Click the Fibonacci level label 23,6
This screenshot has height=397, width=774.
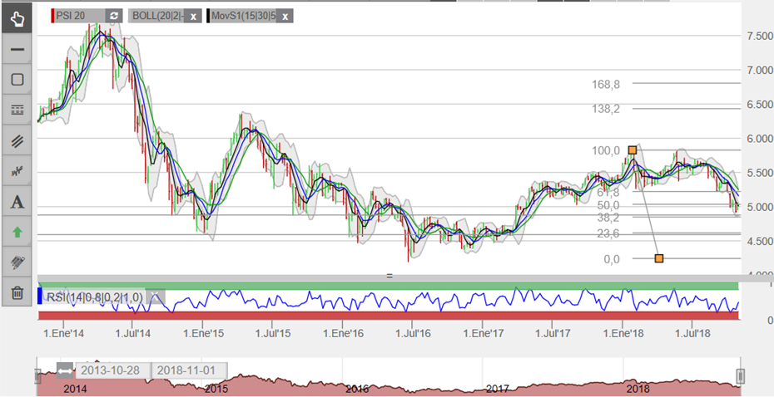click(x=608, y=233)
